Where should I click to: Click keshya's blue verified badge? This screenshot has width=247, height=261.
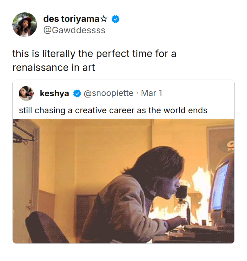tap(77, 93)
